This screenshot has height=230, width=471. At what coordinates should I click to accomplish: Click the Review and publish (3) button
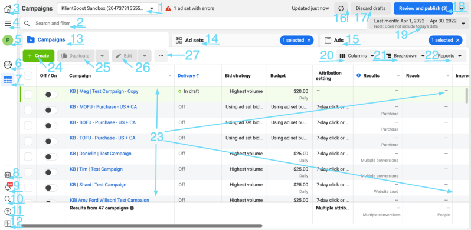(x=424, y=8)
